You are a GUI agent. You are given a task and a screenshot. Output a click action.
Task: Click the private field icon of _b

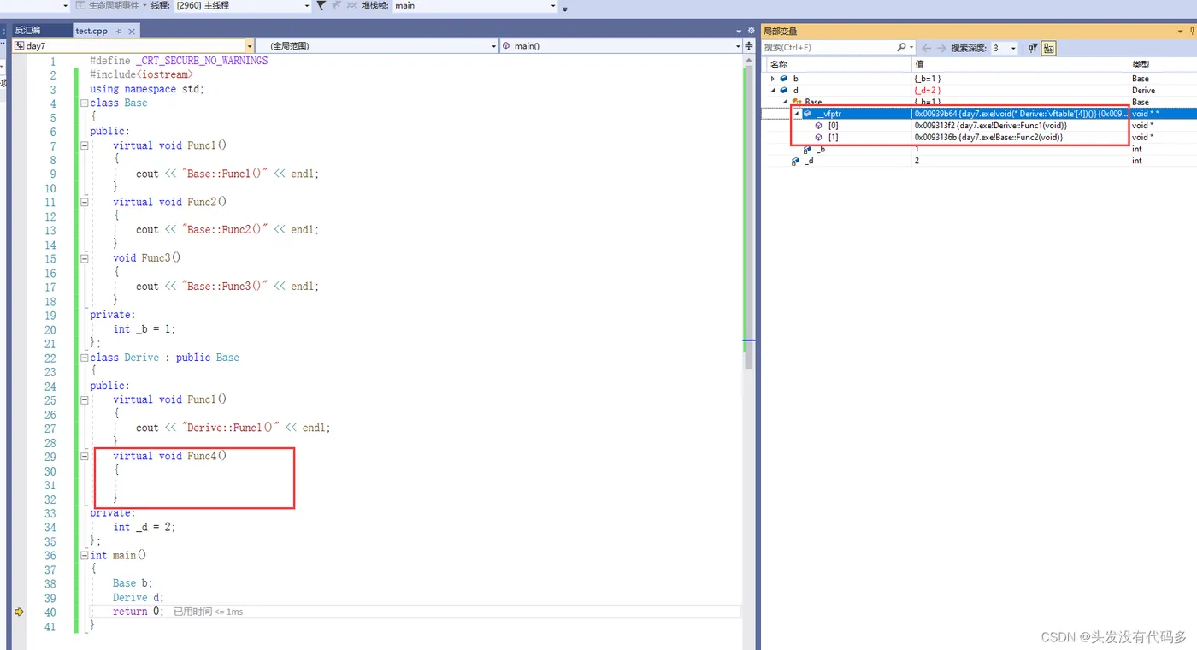pos(807,149)
